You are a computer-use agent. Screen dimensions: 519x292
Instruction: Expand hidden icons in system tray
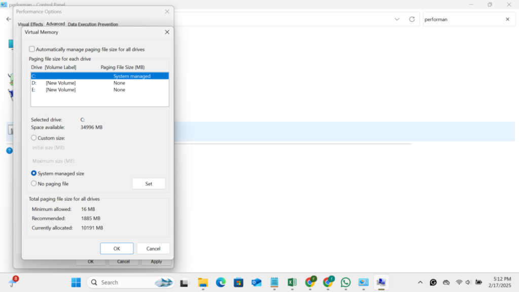[420, 282]
